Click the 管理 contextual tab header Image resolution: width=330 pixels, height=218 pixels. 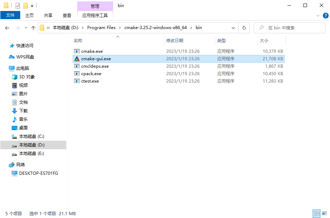(x=95, y=6)
